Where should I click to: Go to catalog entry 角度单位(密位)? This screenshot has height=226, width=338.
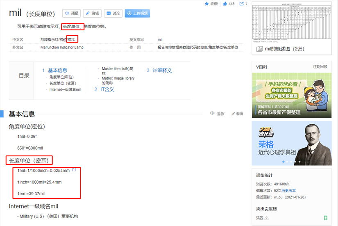[61, 77]
